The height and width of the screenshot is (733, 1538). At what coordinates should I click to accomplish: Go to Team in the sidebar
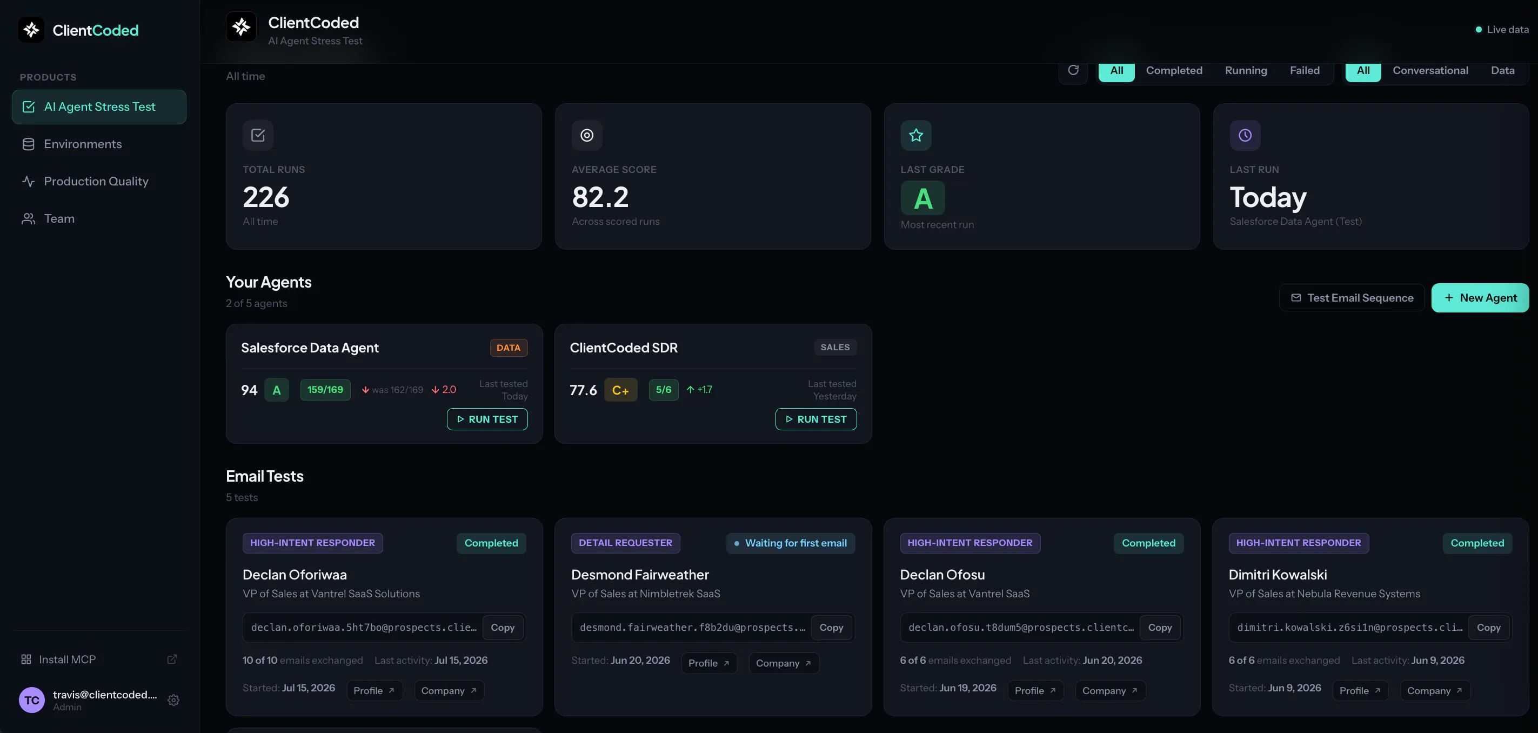tap(99, 218)
